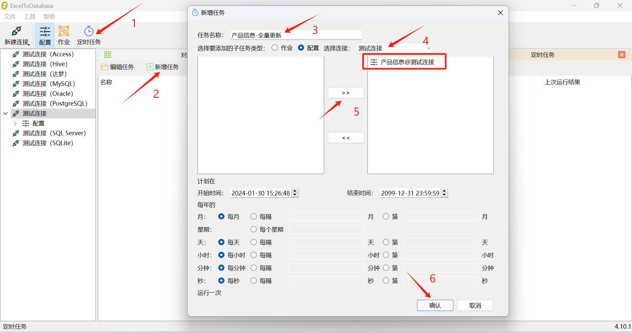Click the 开始时间 datetime field
The image size is (632, 333).
261,193
